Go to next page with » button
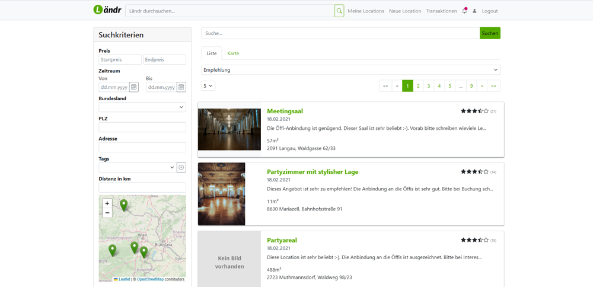 [x=482, y=86]
